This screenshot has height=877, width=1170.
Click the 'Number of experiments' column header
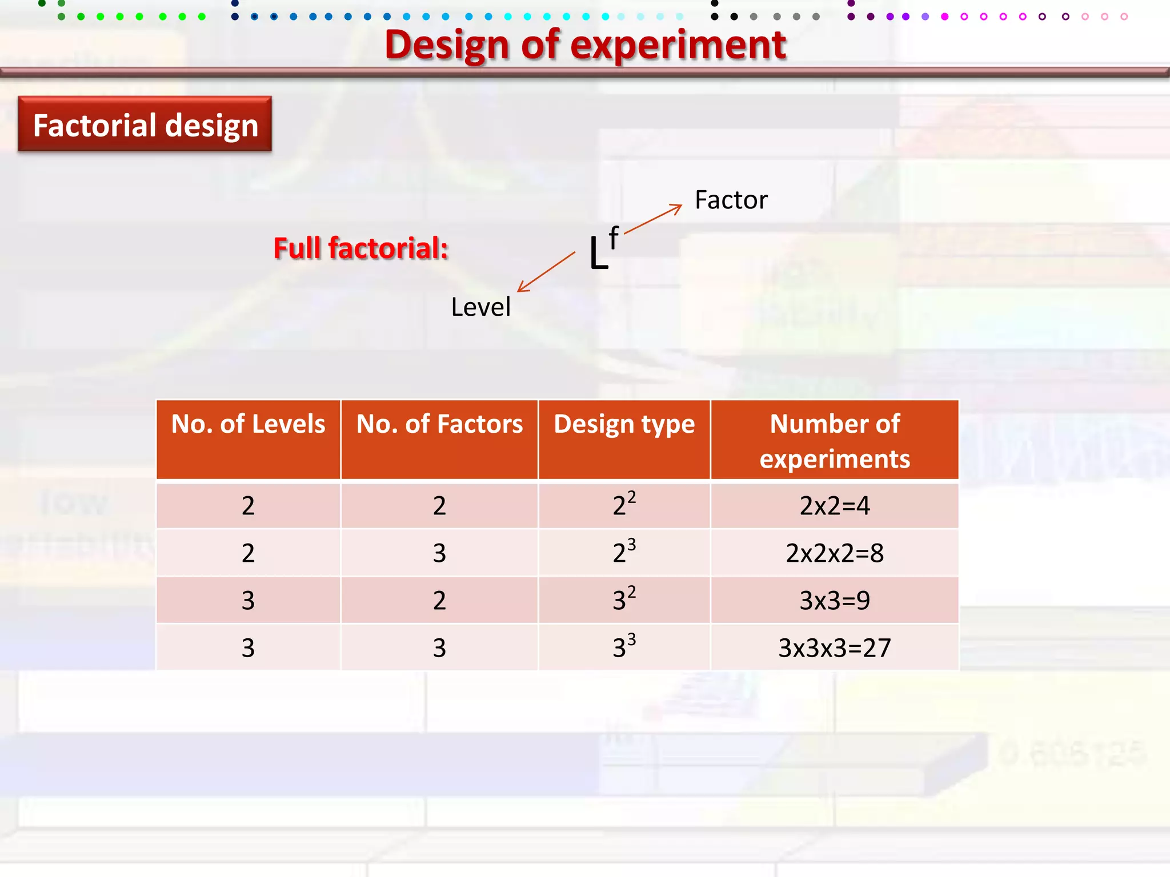point(835,440)
